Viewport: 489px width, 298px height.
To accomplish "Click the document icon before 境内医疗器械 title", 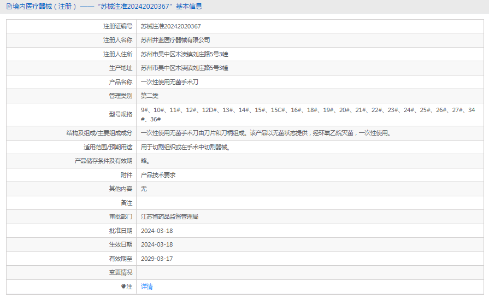I will [x=9, y=6].
